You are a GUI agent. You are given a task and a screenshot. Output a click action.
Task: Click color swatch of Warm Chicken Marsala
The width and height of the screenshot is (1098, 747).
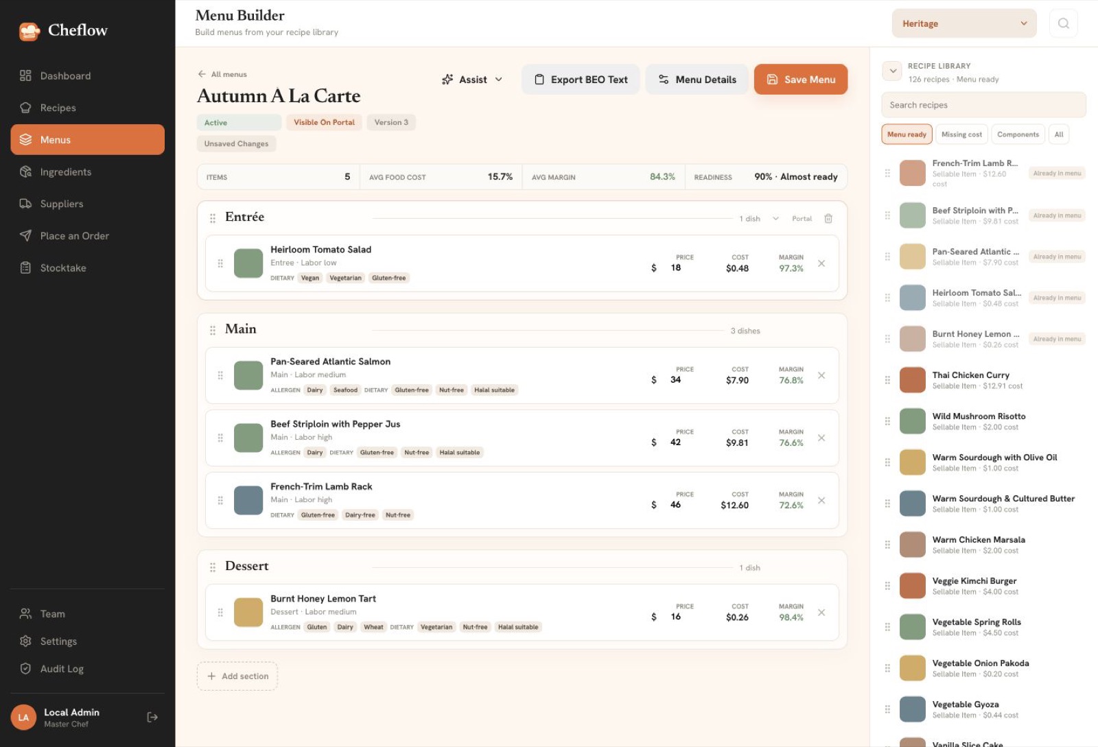(913, 545)
